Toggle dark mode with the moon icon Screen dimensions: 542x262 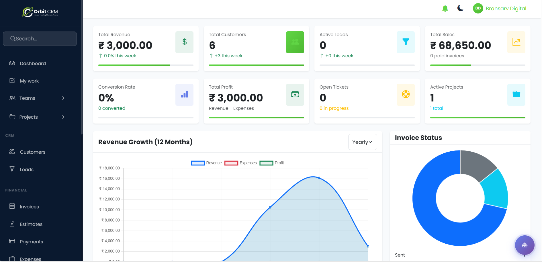460,8
